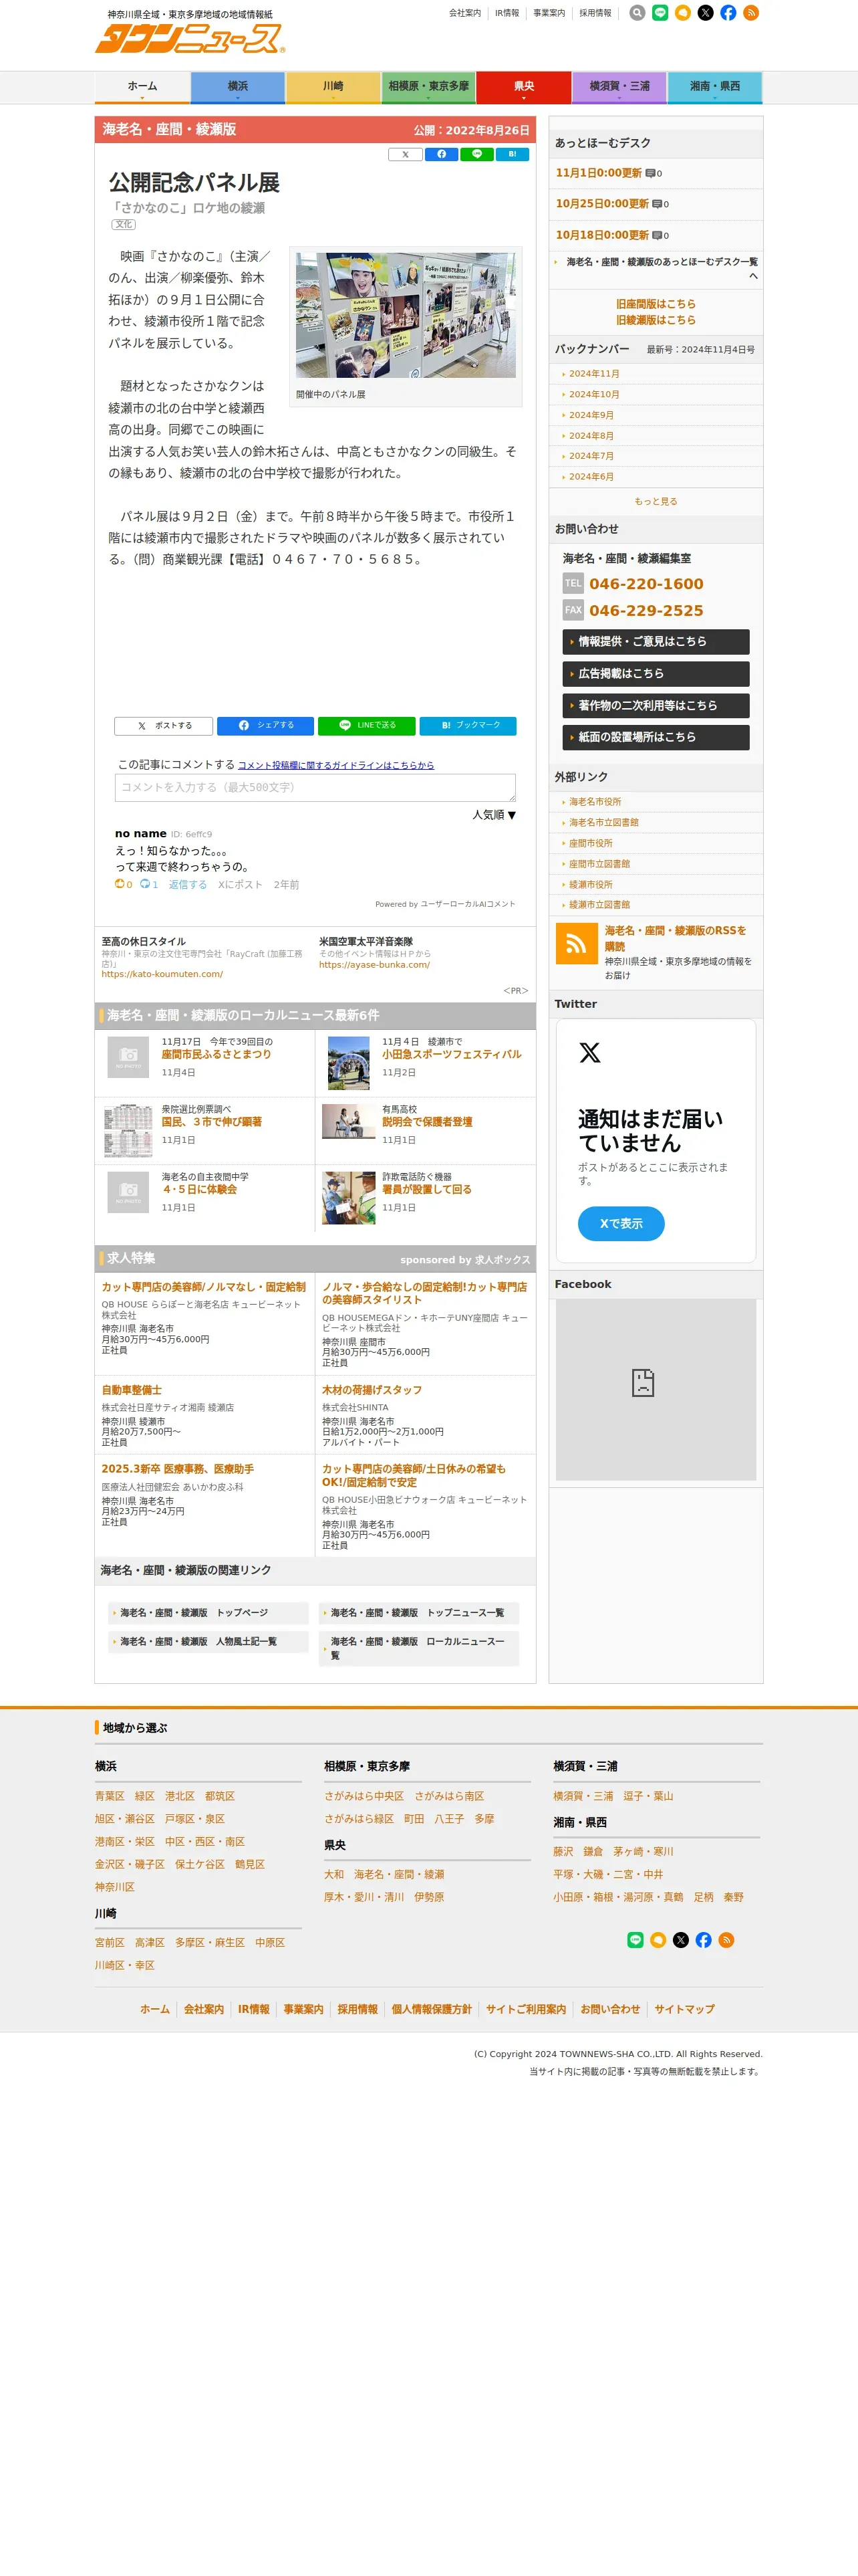The height and width of the screenshot is (2576, 858).
Task: Expand backnumber もっと見る
Action: 656,502
